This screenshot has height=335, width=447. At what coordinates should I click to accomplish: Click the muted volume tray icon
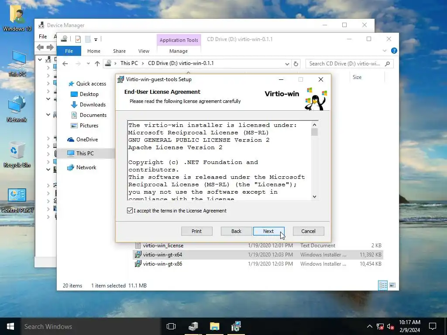[390, 326]
